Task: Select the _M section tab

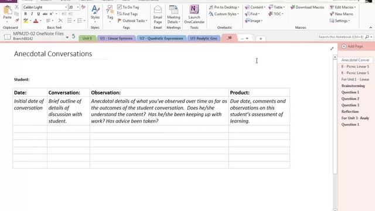Action: (x=229, y=38)
